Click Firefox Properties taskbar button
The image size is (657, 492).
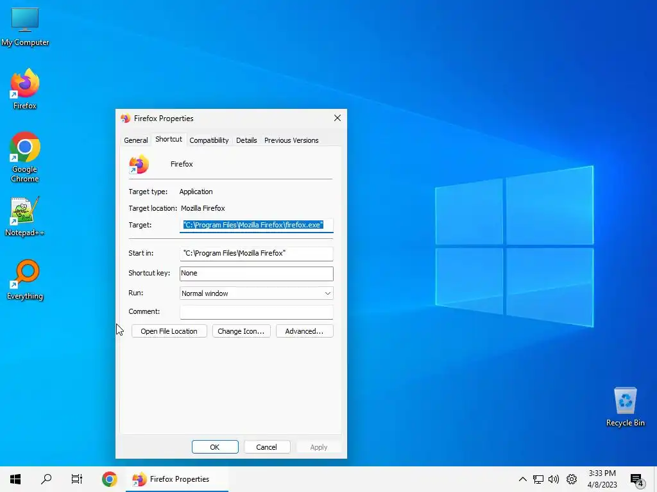(177, 479)
